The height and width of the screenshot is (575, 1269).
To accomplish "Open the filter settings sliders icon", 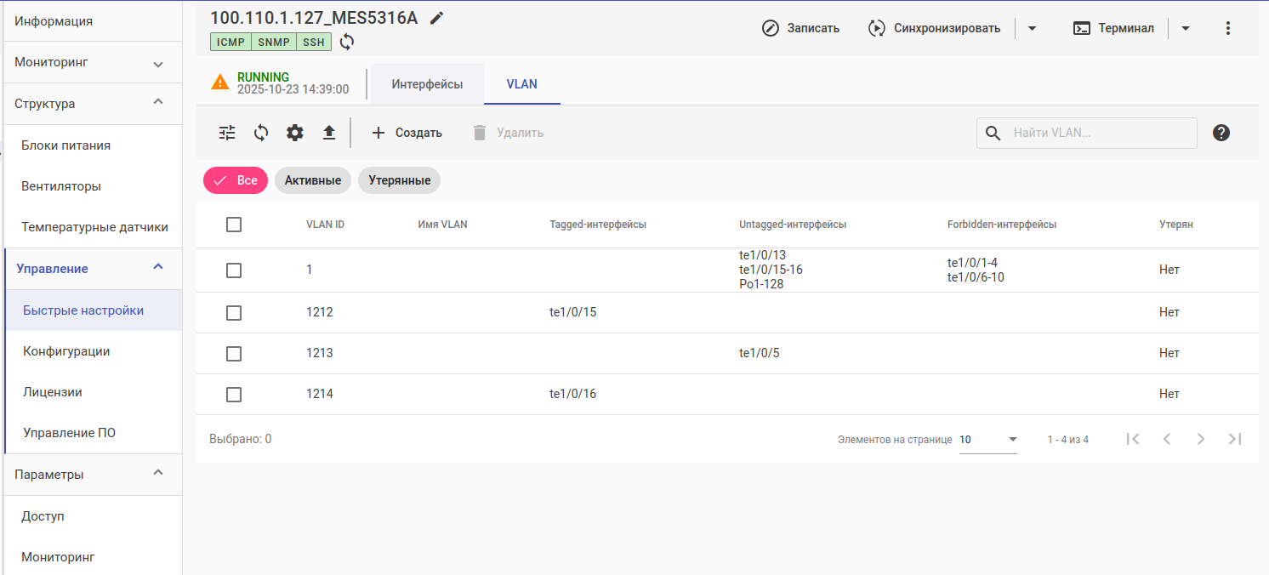I will pyautogui.click(x=227, y=133).
